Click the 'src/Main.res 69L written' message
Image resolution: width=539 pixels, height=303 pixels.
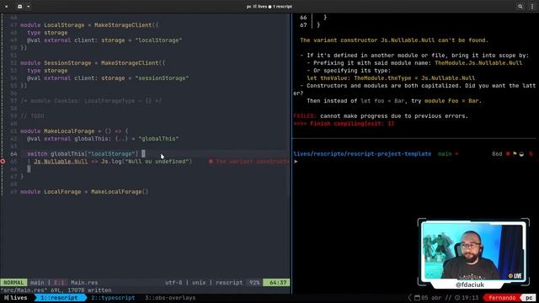coord(56,290)
